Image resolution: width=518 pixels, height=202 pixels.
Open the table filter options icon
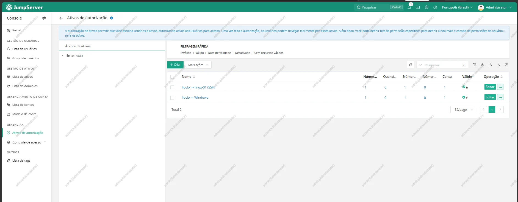(474, 65)
